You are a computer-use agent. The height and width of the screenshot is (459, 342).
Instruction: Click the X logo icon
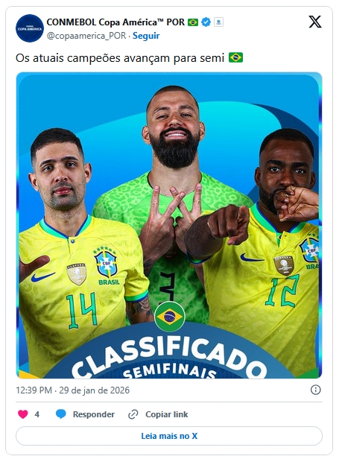tap(314, 22)
